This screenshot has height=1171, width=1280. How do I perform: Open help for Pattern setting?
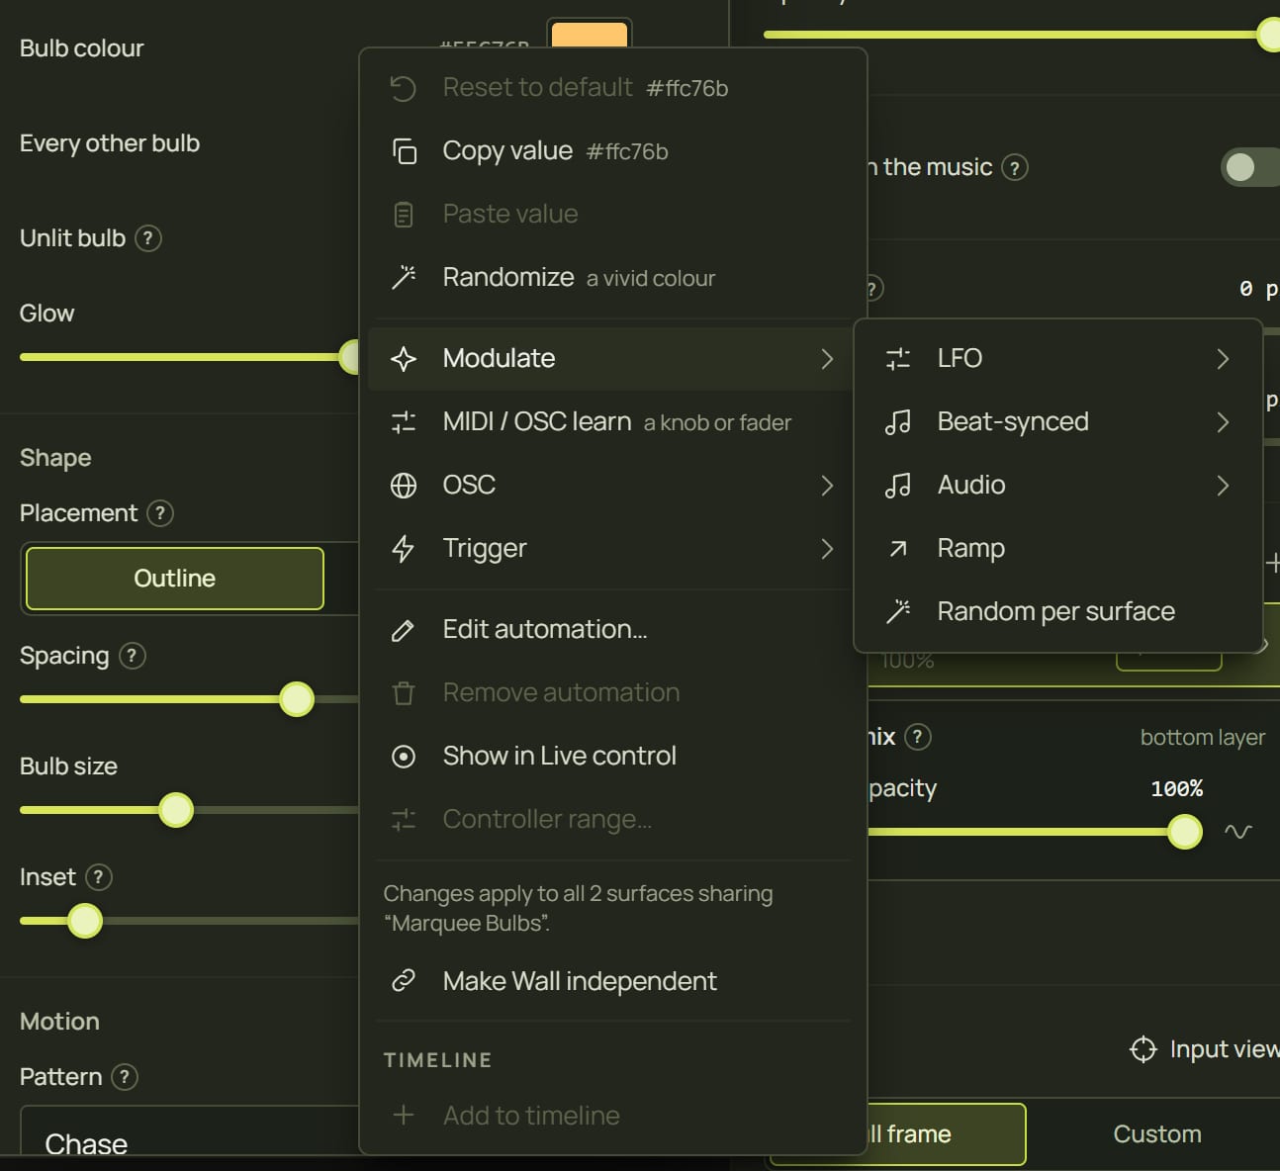125,1077
